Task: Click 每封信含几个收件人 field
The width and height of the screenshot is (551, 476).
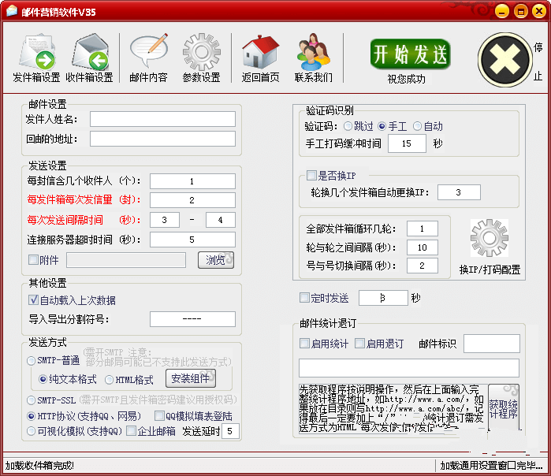Action: point(192,181)
